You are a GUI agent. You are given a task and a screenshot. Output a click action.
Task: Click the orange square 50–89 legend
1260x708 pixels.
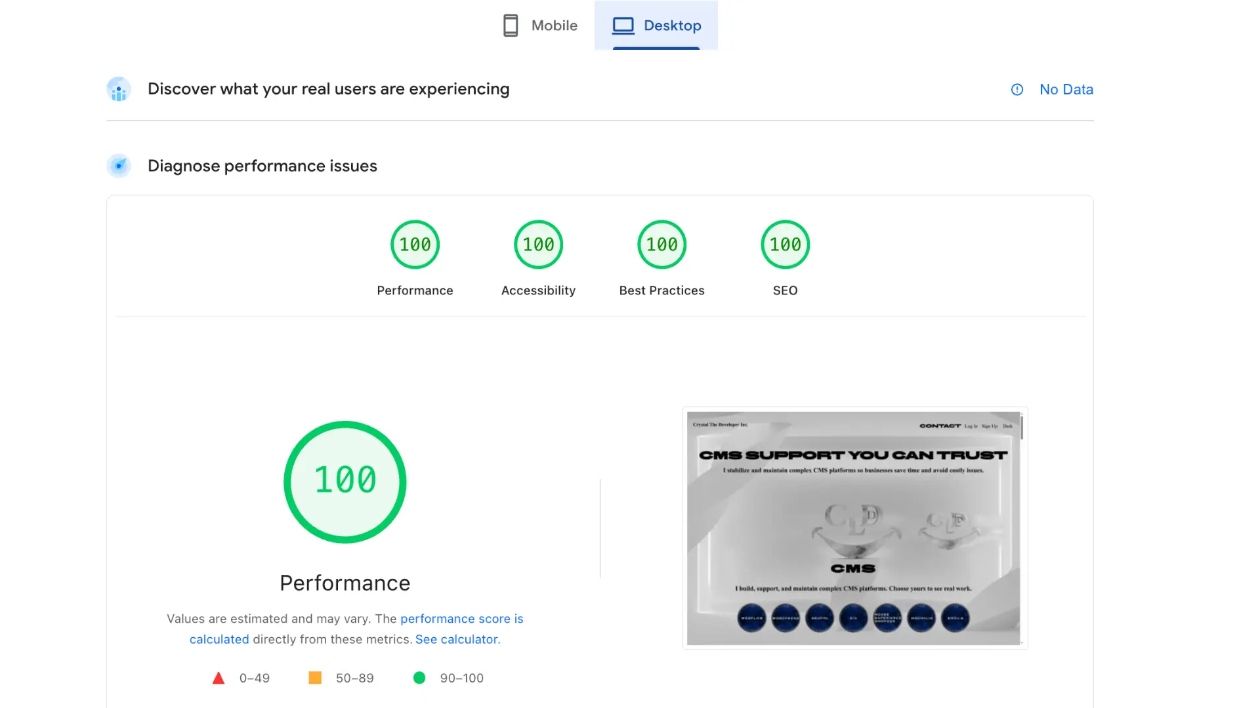pos(315,678)
